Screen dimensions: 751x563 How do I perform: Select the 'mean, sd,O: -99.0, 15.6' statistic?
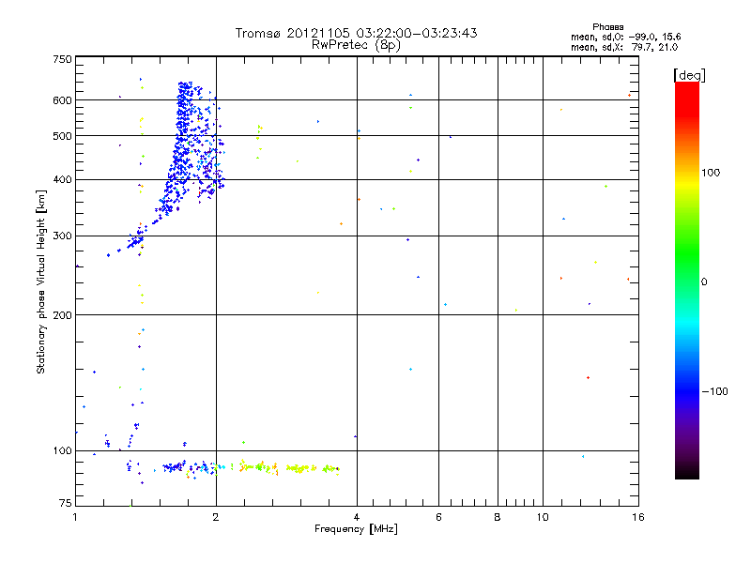625,37
